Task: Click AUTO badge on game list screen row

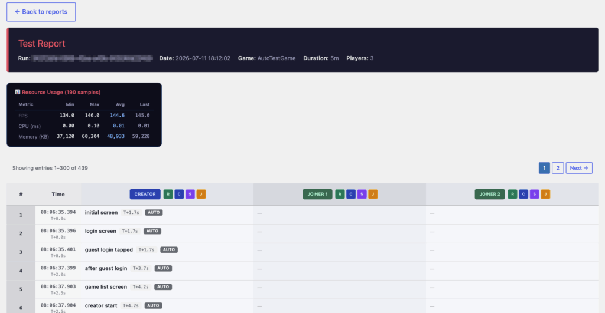Action: point(163,287)
